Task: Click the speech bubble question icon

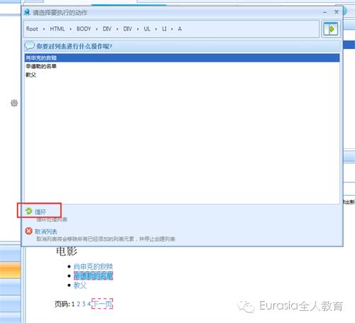Action: click(x=30, y=45)
